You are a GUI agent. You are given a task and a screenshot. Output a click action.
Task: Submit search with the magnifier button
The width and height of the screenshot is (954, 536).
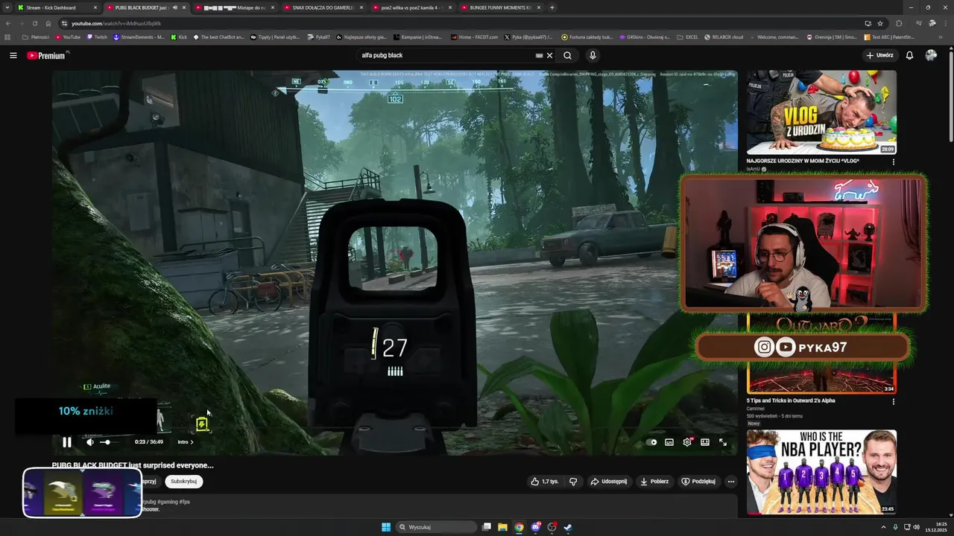click(567, 55)
